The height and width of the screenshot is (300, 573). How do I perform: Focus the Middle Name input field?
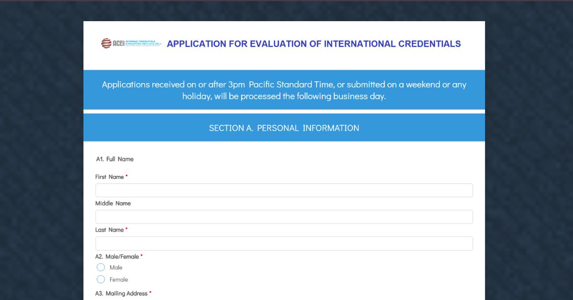[284, 217]
